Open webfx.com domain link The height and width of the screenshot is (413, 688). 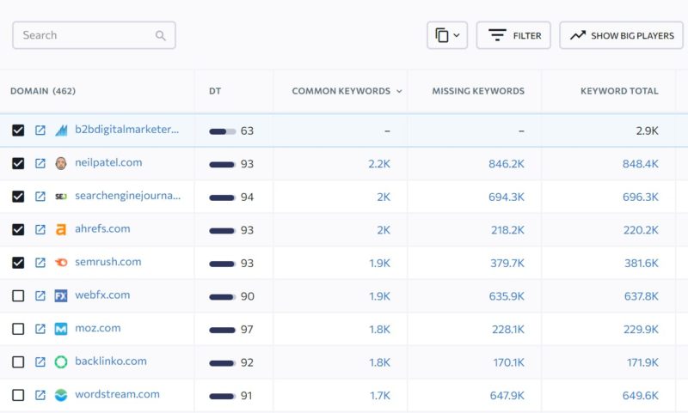click(x=102, y=295)
